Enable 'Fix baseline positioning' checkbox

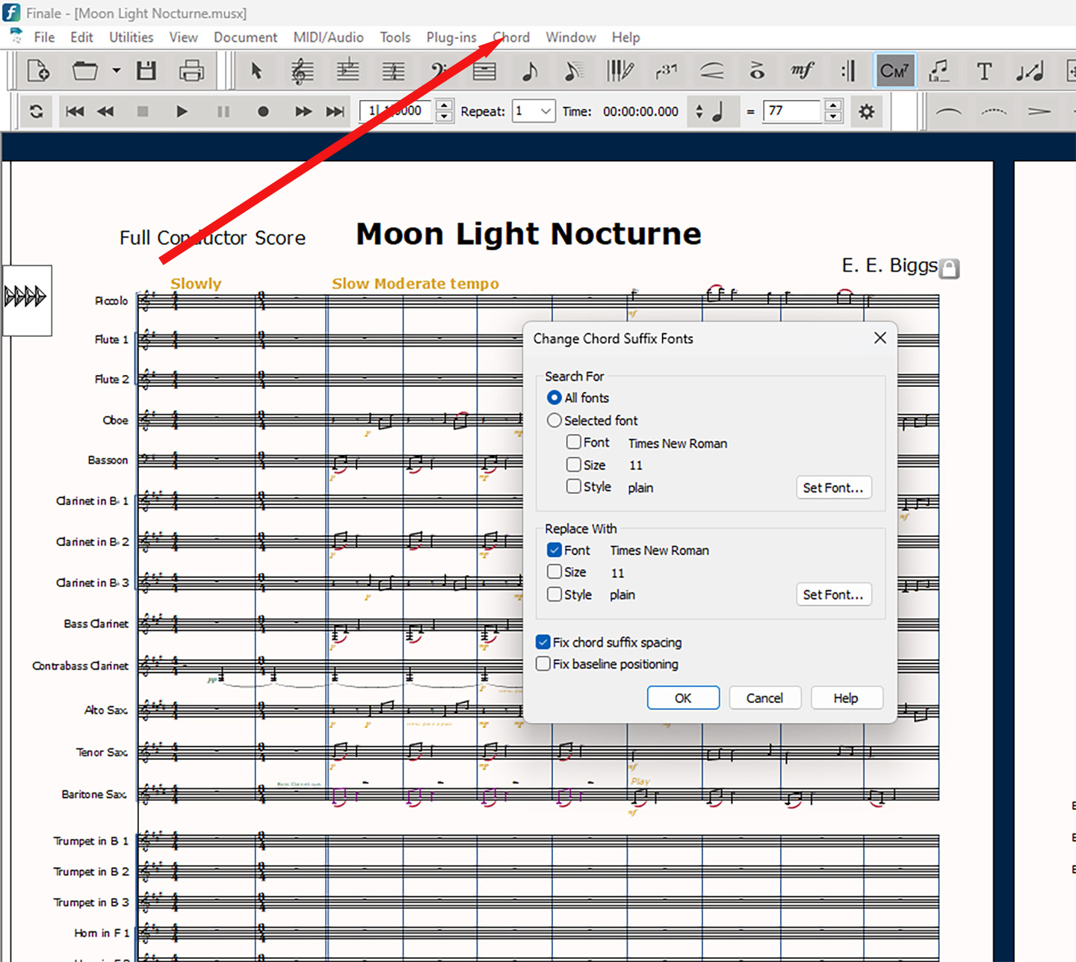tap(543, 664)
